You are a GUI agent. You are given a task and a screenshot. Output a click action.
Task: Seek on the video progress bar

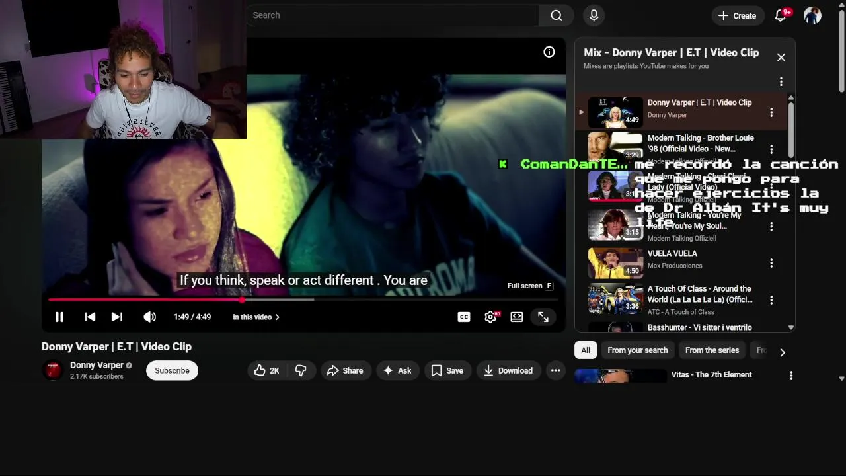303,299
